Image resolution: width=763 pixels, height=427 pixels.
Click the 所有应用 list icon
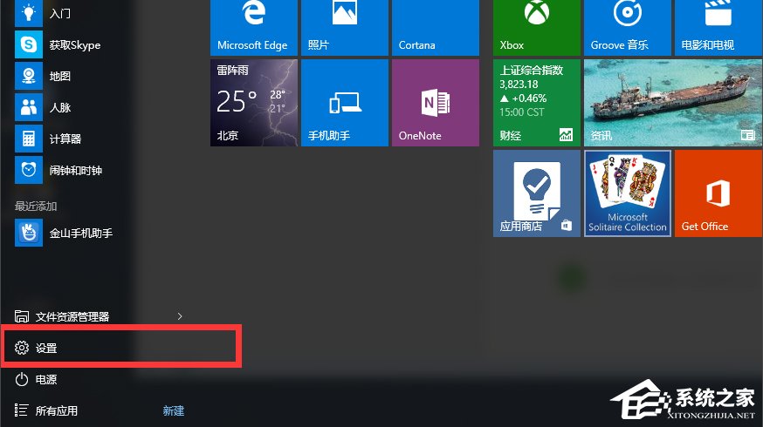(22, 410)
